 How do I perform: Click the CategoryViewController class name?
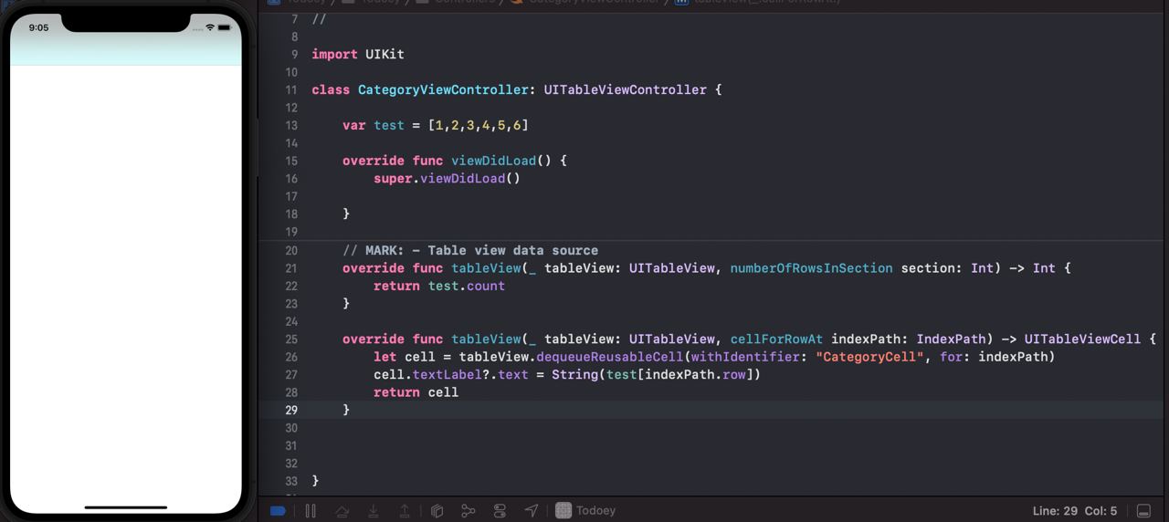[443, 89]
